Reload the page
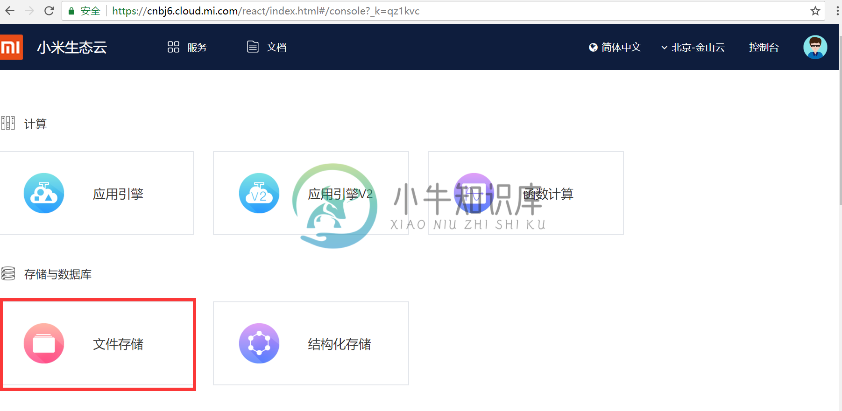 pos(49,11)
